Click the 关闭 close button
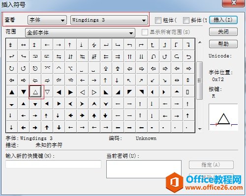Image resolution: width=246 pixels, height=196 pixels. [x=223, y=31]
